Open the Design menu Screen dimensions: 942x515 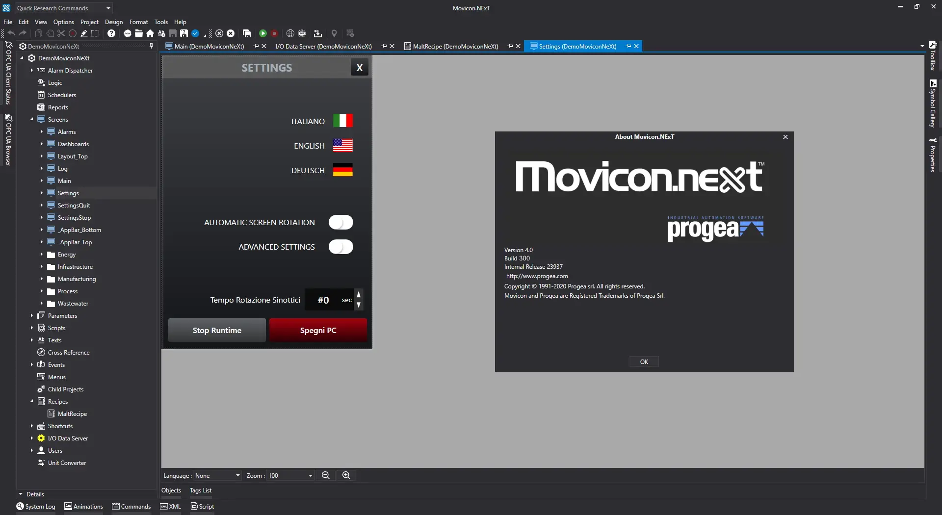click(x=114, y=22)
